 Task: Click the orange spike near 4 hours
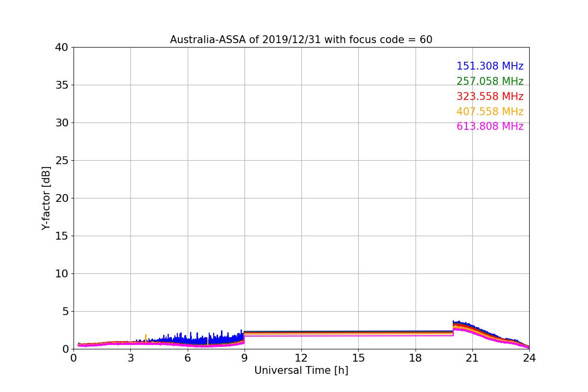coord(146,338)
